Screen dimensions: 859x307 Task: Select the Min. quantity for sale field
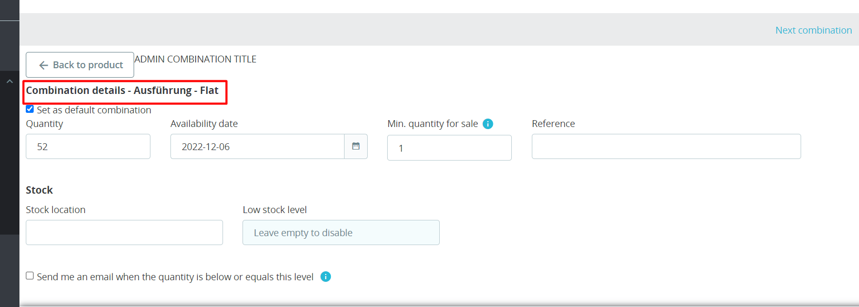(x=449, y=148)
